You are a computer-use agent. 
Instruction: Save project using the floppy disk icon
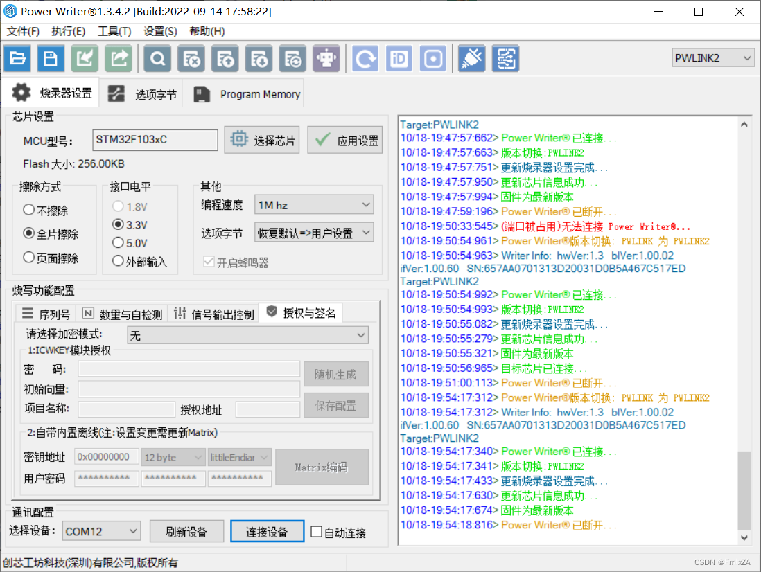[51, 59]
